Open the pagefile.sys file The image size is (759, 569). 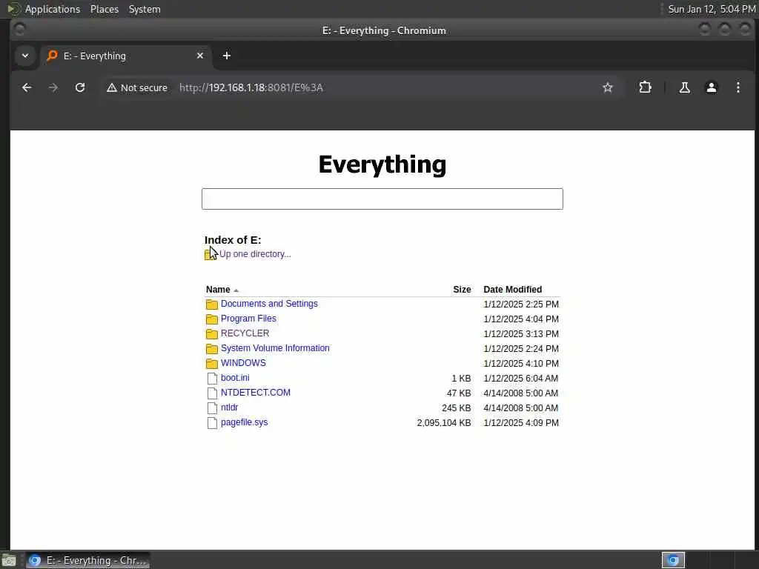click(244, 422)
